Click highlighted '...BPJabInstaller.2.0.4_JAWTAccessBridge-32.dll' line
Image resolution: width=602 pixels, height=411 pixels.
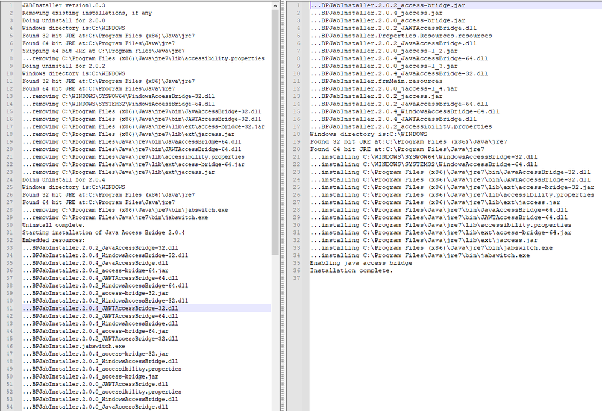(x=100, y=308)
